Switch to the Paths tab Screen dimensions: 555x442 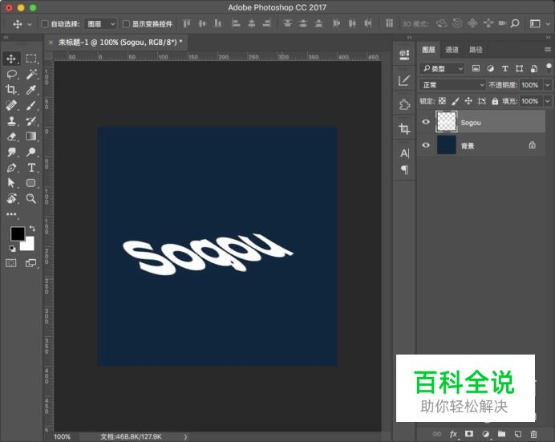click(x=476, y=50)
